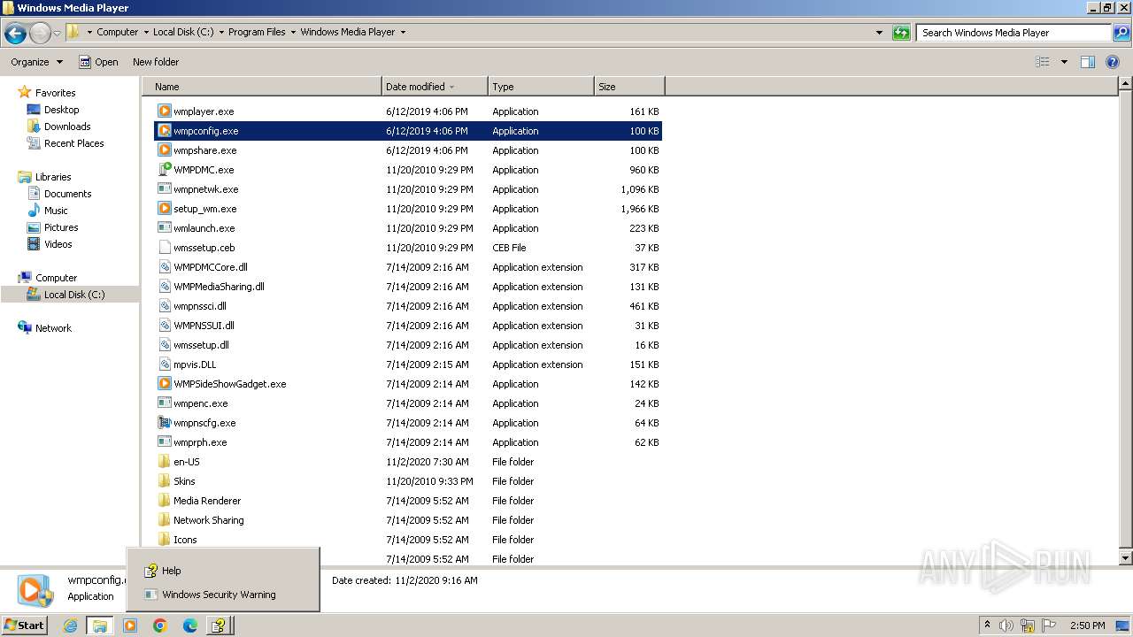Open recent pages dropdown arrow

pos(57,33)
